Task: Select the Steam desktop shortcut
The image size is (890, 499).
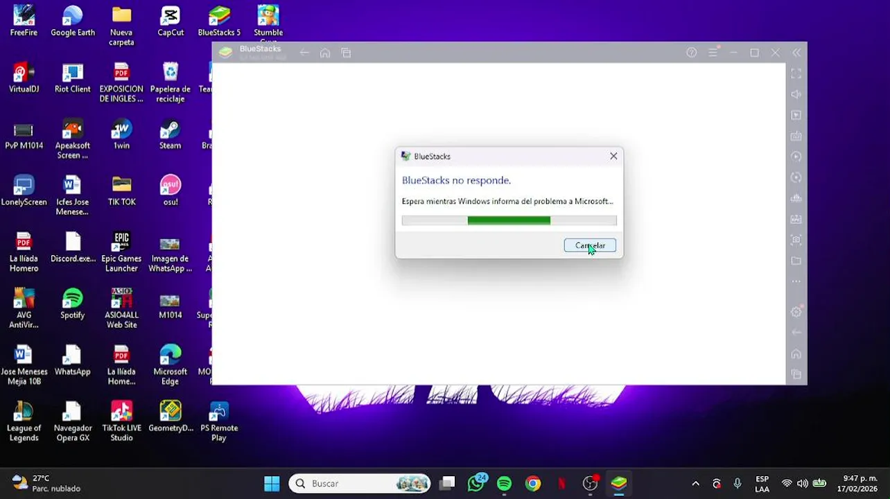Action: pyautogui.click(x=171, y=134)
